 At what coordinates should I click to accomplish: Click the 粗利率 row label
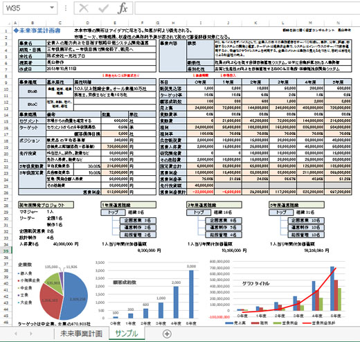click(x=172, y=134)
